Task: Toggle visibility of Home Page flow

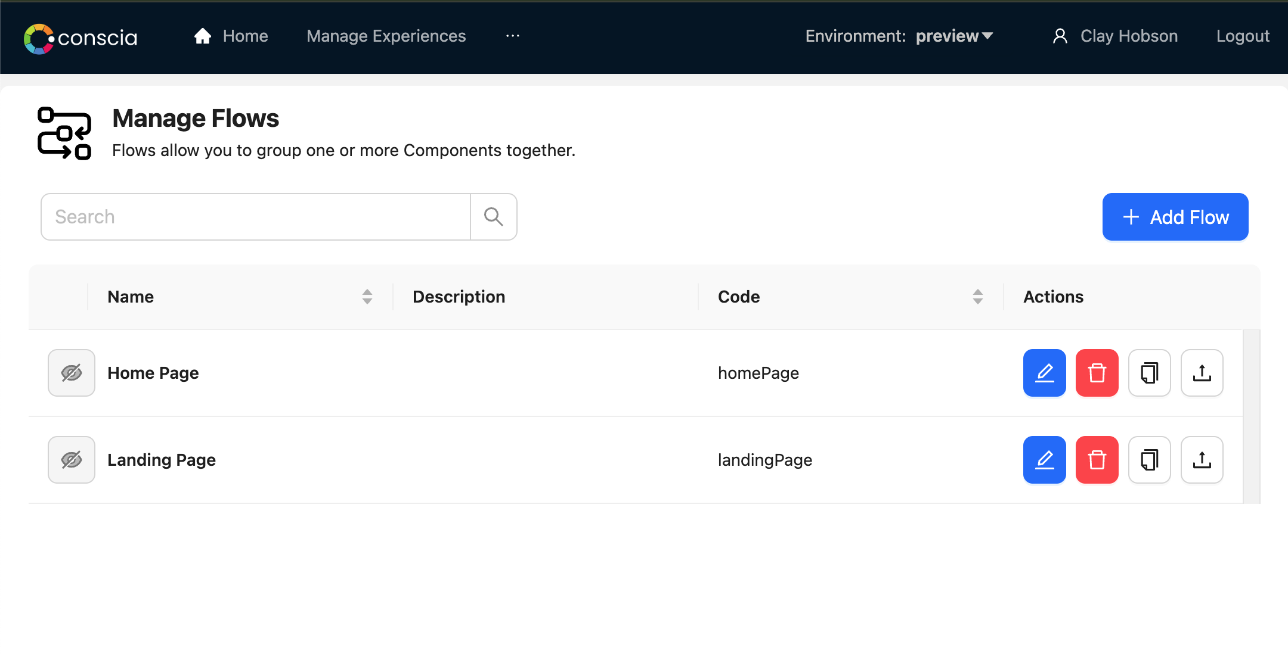Action: click(x=72, y=373)
